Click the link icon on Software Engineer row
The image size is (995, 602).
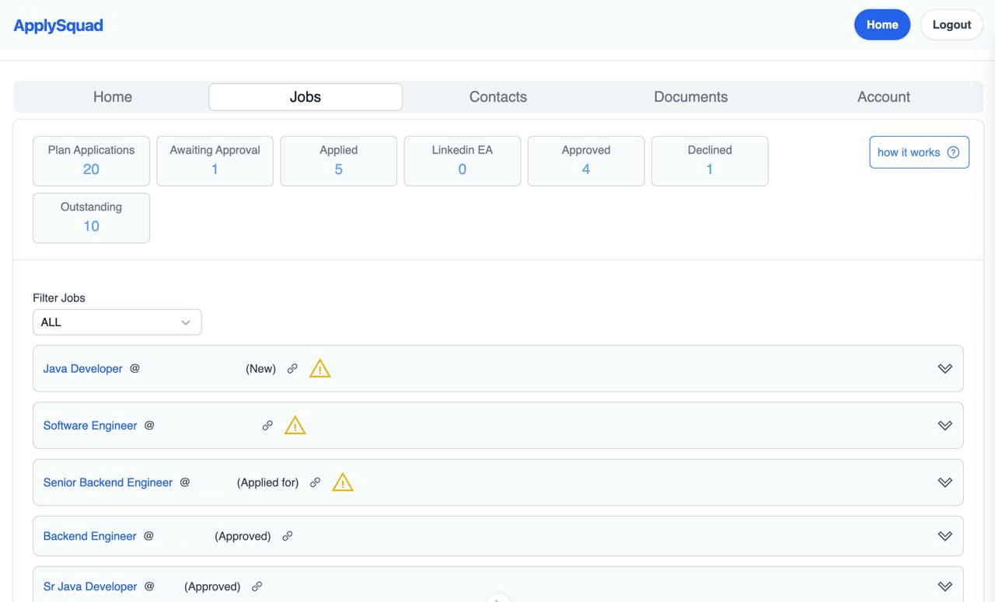268,426
